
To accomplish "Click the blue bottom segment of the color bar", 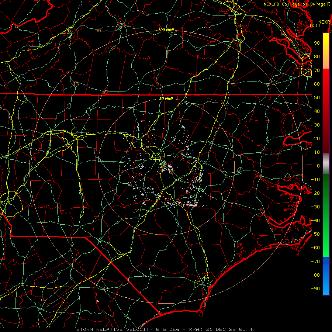I will (326, 276).
